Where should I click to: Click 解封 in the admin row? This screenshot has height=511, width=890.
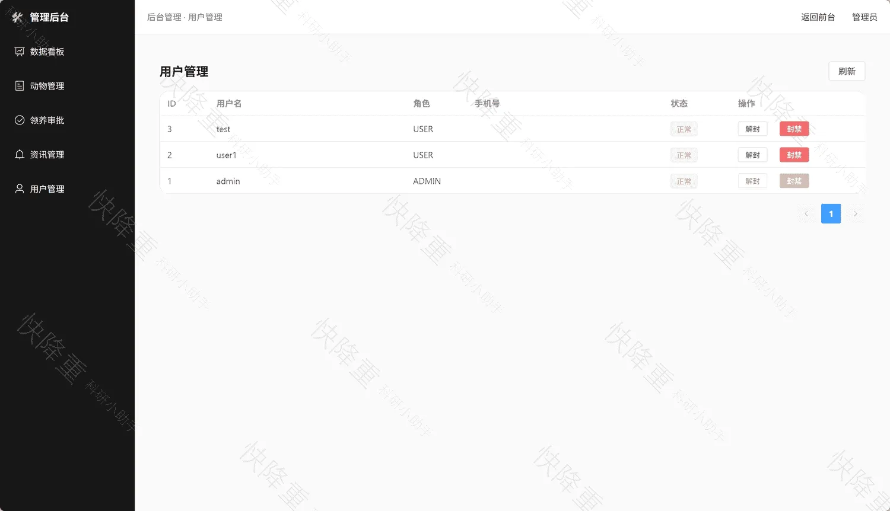(x=752, y=181)
